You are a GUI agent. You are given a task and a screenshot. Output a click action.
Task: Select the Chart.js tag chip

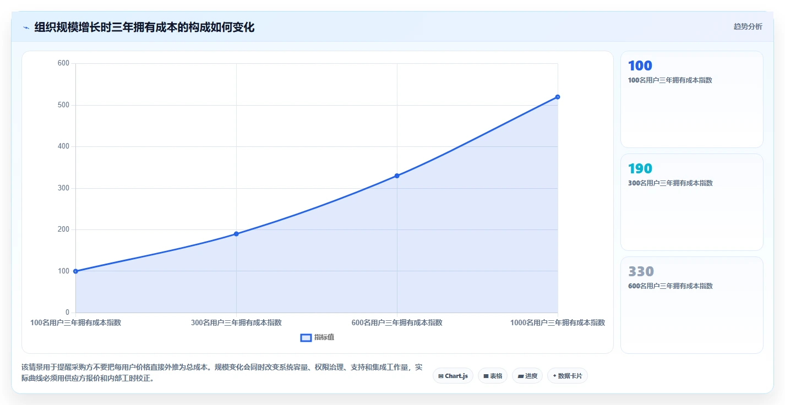point(453,376)
